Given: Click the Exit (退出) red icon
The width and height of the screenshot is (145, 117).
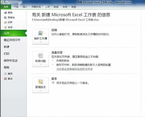Looking at the screenshot, I should click(x=5, y=79).
